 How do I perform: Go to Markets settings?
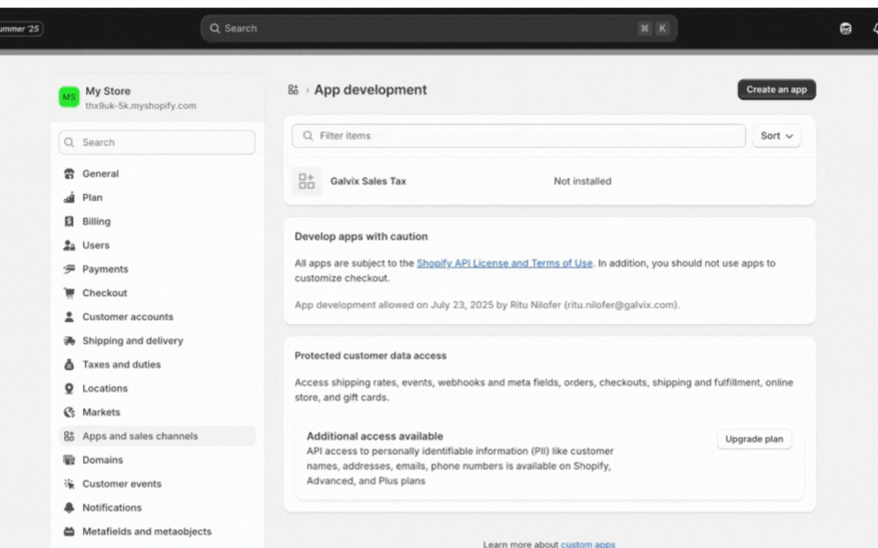(x=157, y=413)
